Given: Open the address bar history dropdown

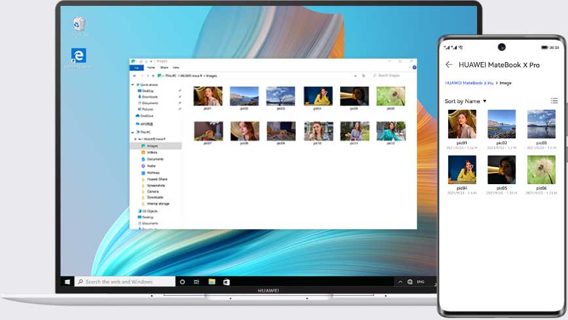Looking at the screenshot, I should (x=355, y=76).
